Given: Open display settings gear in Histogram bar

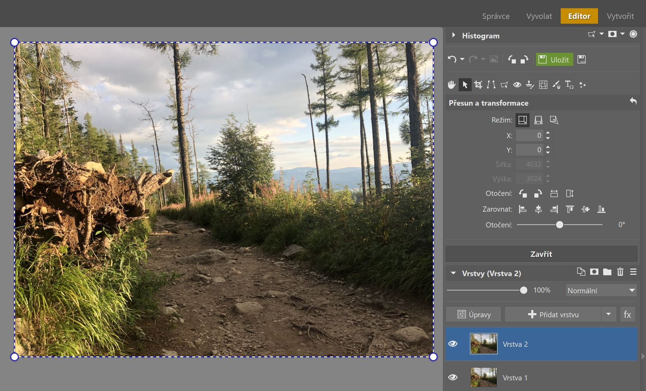Looking at the screenshot, I should tap(633, 34).
